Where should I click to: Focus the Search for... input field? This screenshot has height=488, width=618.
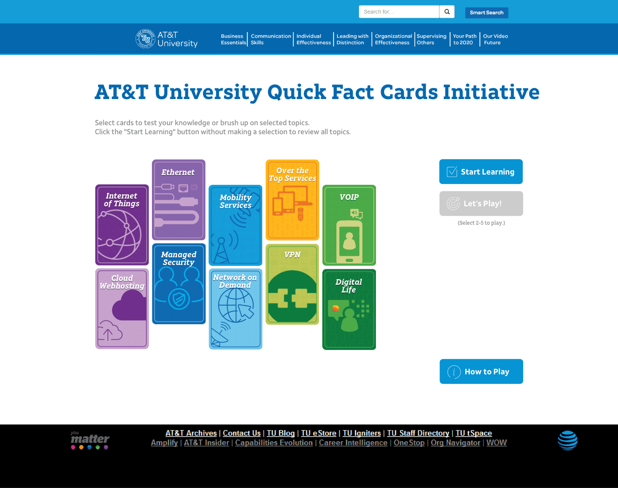[x=399, y=12]
